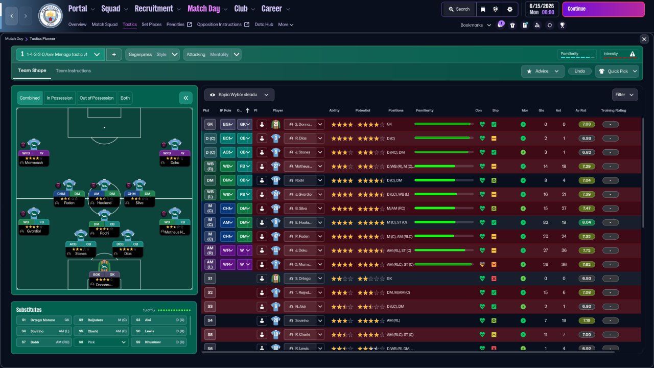The image size is (654, 368).
Task: Open the Filter dropdown
Action: coord(625,95)
